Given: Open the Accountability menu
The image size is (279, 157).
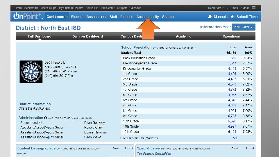Looking at the screenshot, I should point(148,17).
